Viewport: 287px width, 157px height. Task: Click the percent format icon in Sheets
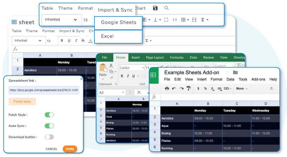click(x=205, y=89)
